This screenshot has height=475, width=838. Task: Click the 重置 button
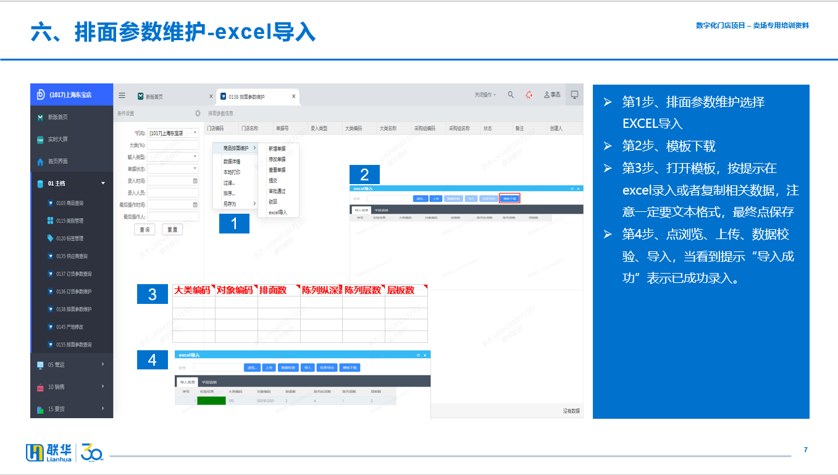pyautogui.click(x=172, y=230)
